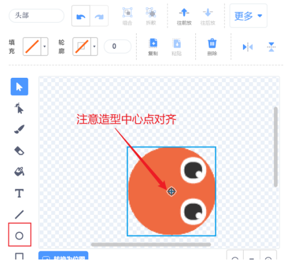Redo the last action
The width and height of the screenshot is (288, 260).
coord(99,16)
